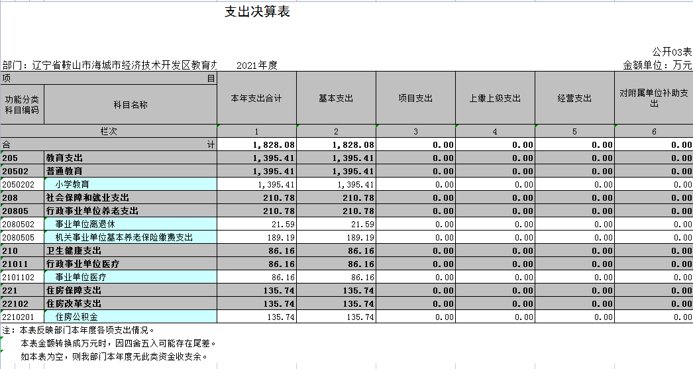Select the 上缴上级支出 column header
Screen dimensions: 693x369
coord(495,98)
